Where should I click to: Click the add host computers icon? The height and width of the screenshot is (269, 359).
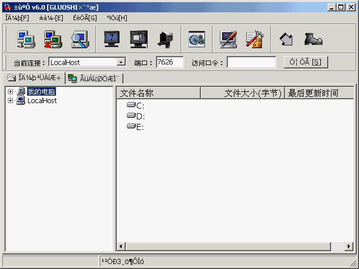click(x=26, y=39)
